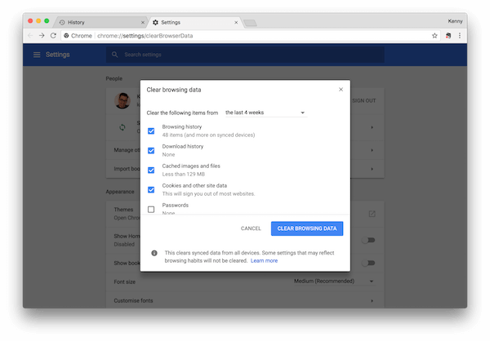Open the time range dropdown
The width and height of the screenshot is (490, 341).
[266, 113]
